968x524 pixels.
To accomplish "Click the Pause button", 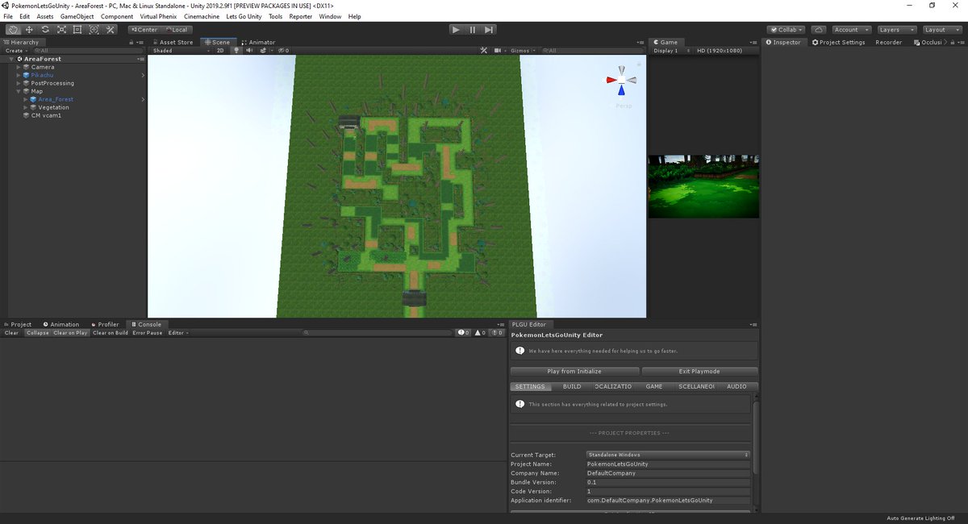I will tap(473, 30).
